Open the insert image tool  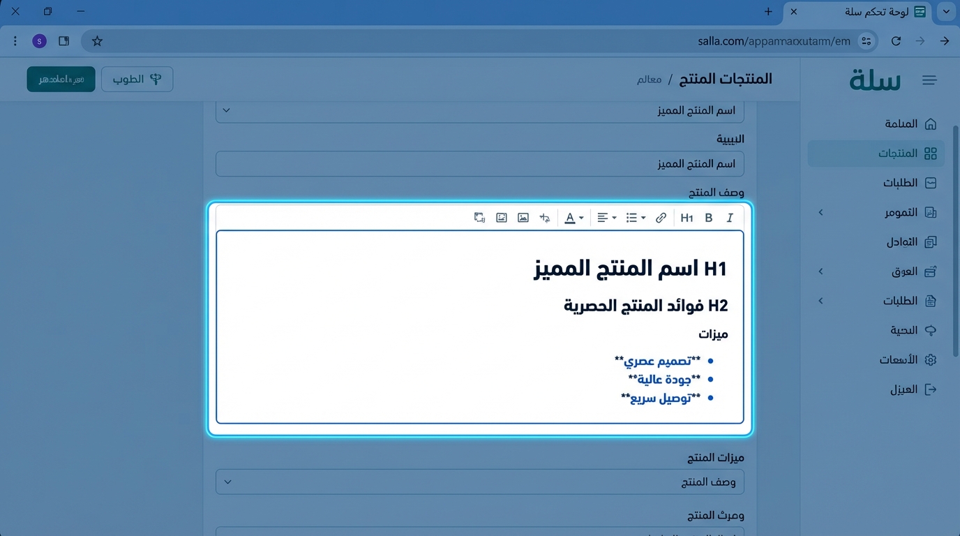tap(523, 218)
